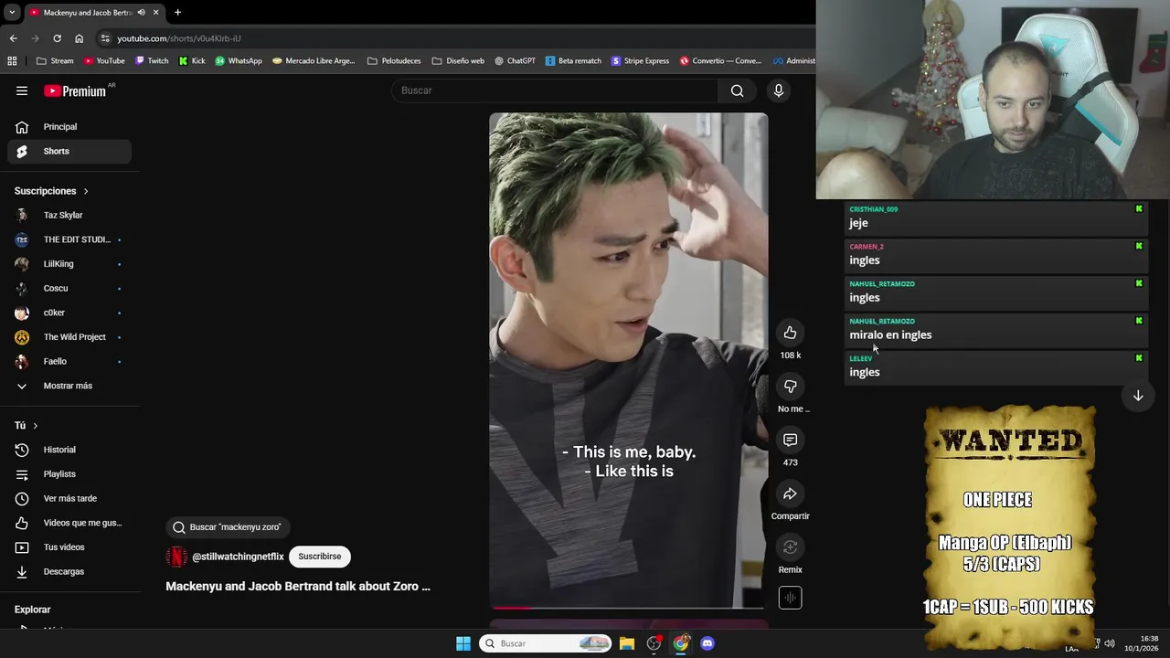This screenshot has width=1170, height=658.
Task: Open Discord from the taskbar
Action: tap(707, 643)
